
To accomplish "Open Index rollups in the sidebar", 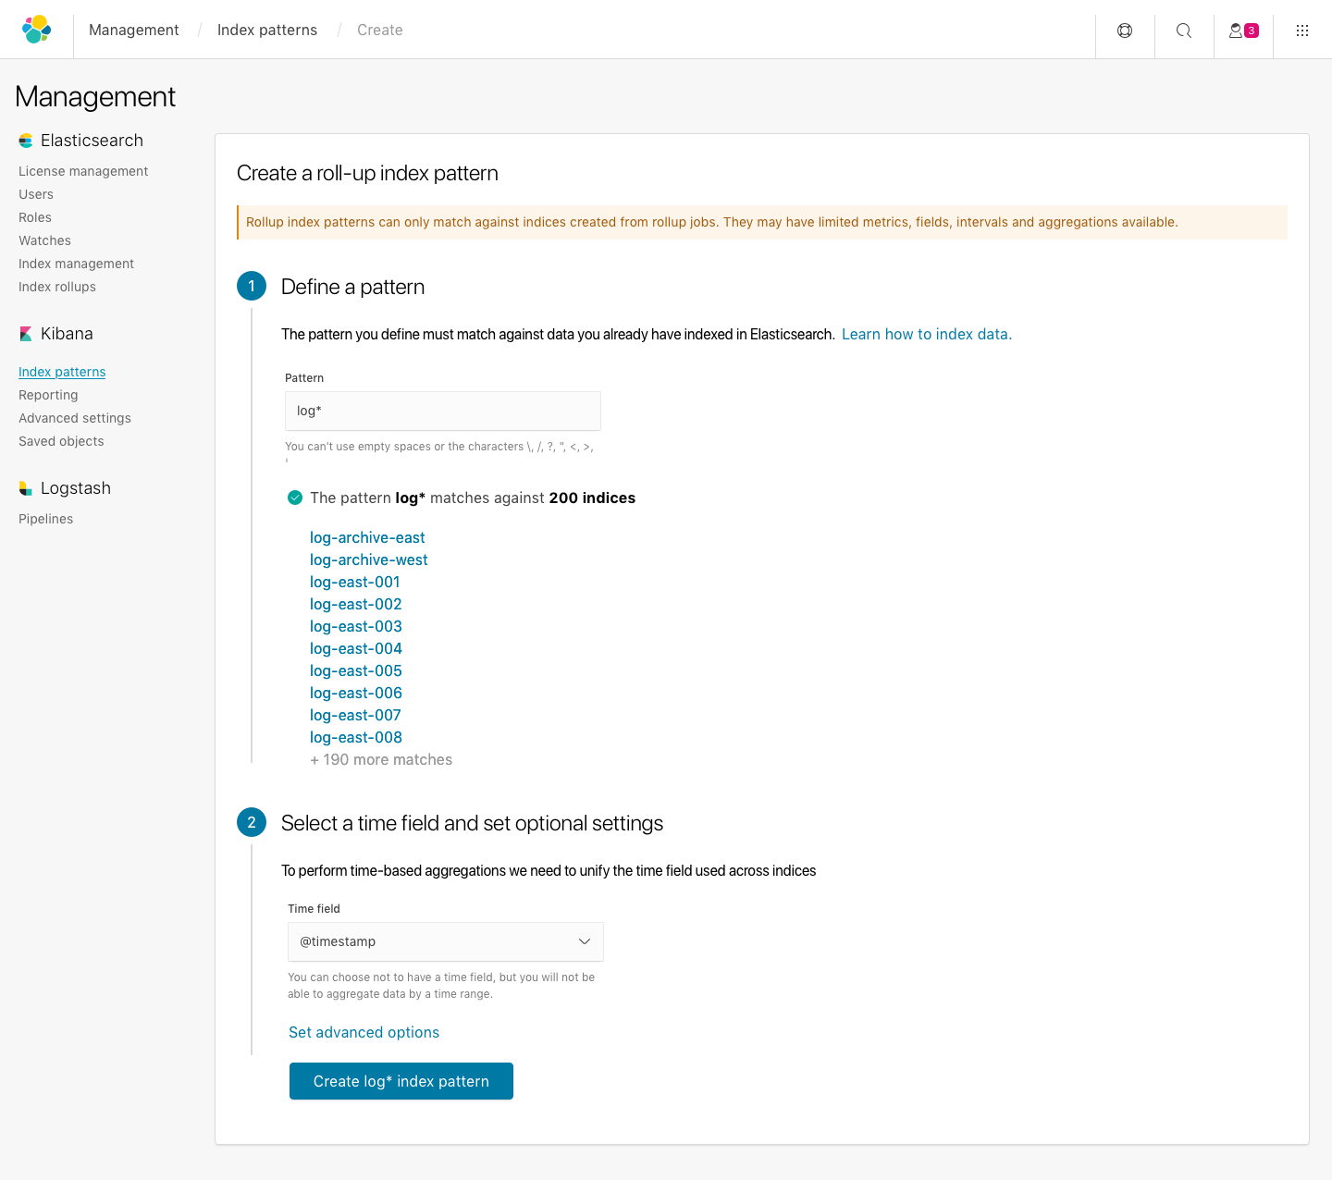I will pyautogui.click(x=56, y=287).
